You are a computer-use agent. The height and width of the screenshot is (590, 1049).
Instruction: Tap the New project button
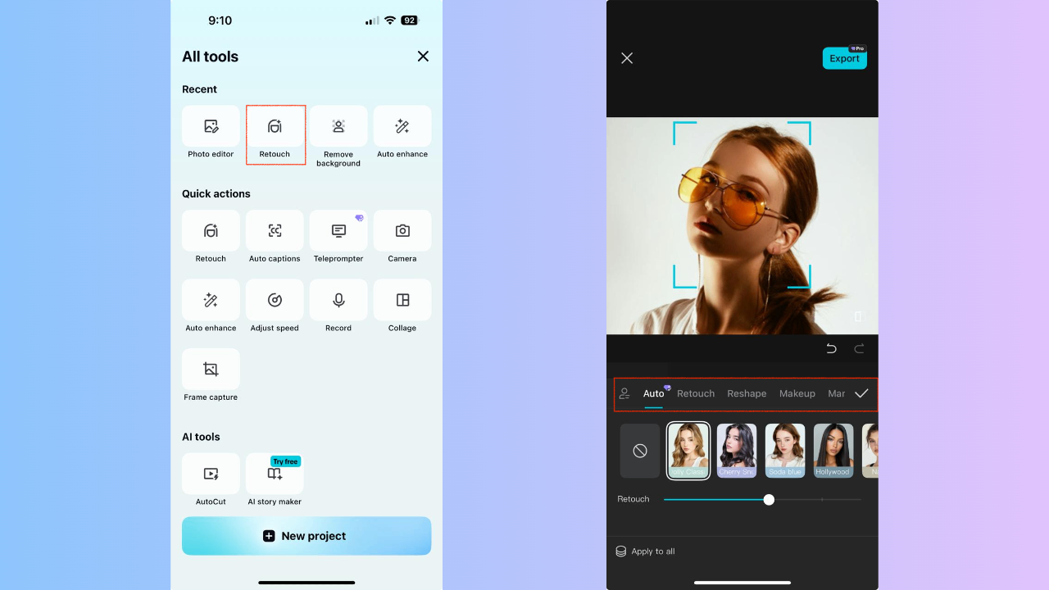pyautogui.click(x=307, y=536)
